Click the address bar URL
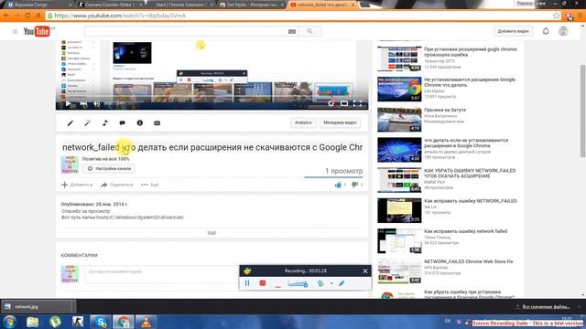Viewport: 586px width, 329px height. coord(120,16)
